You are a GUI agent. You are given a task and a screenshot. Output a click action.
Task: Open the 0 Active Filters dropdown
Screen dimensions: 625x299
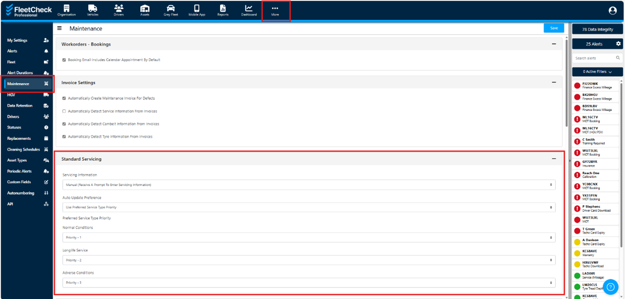click(x=597, y=72)
